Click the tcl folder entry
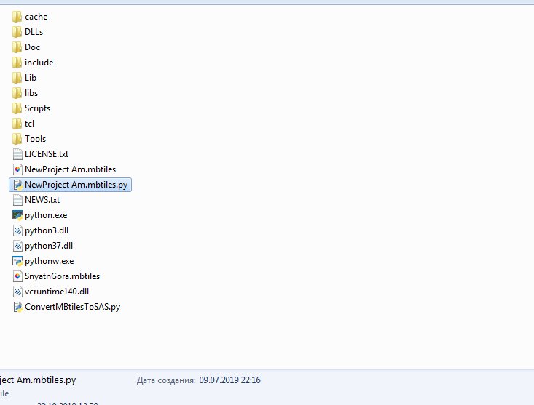The image size is (534, 405). click(x=29, y=124)
